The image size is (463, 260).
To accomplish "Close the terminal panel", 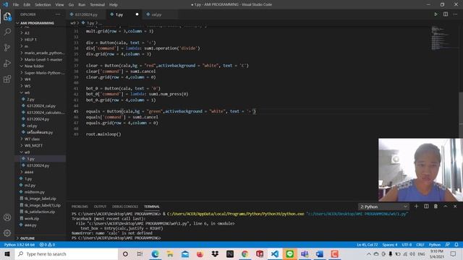I will point(455,207).
